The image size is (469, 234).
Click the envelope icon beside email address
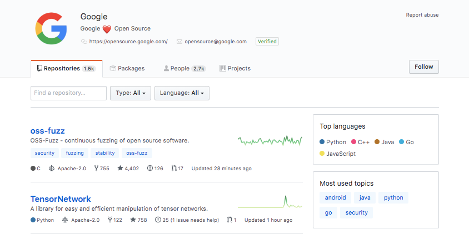pyautogui.click(x=179, y=42)
